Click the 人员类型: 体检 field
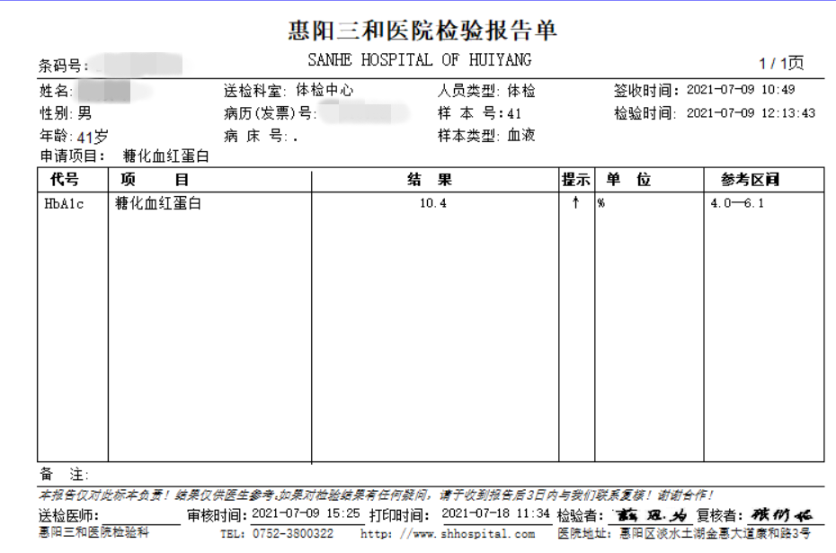 pyautogui.click(x=486, y=91)
